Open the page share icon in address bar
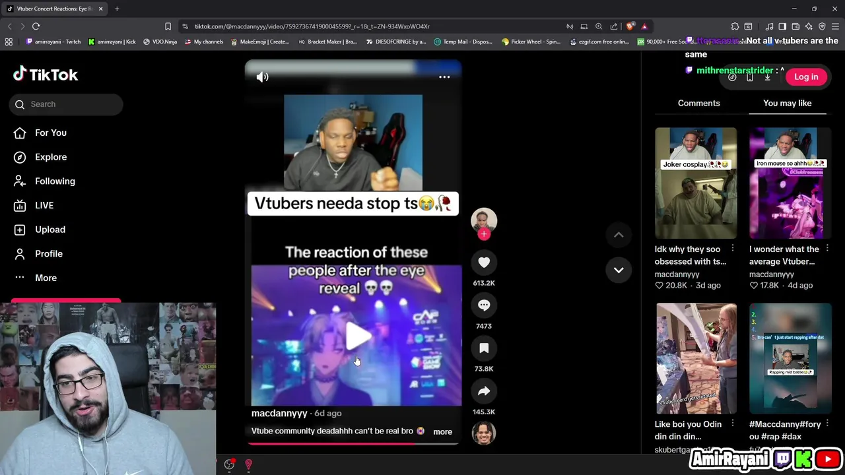The image size is (845, 475). tap(614, 26)
